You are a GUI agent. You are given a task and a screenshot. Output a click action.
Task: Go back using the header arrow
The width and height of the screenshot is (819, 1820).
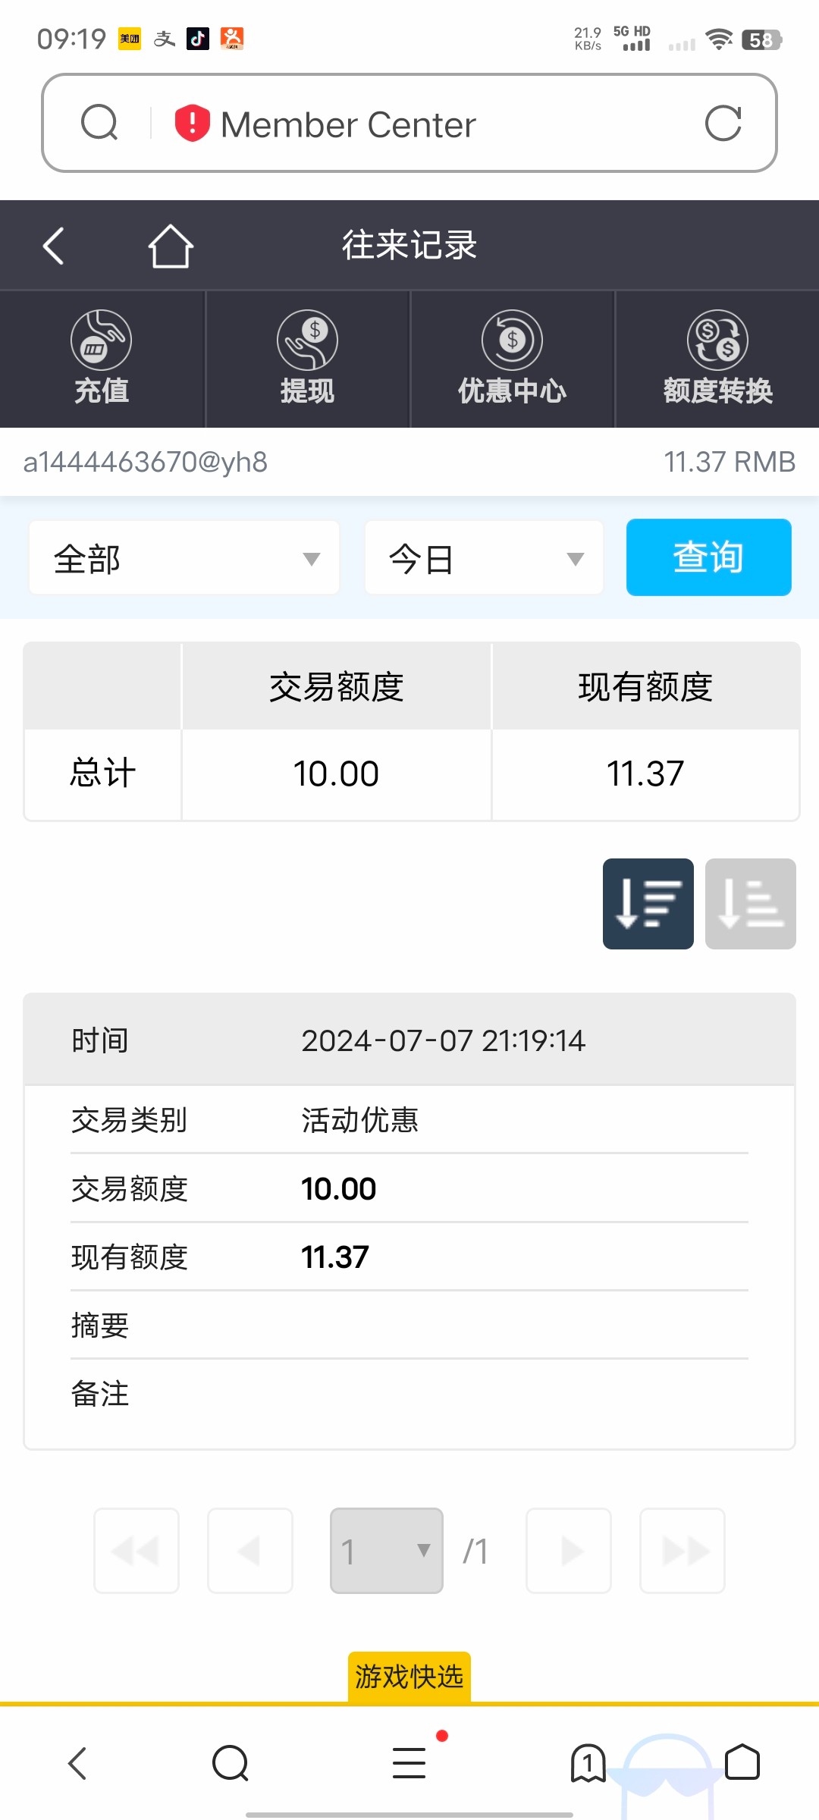[53, 246]
